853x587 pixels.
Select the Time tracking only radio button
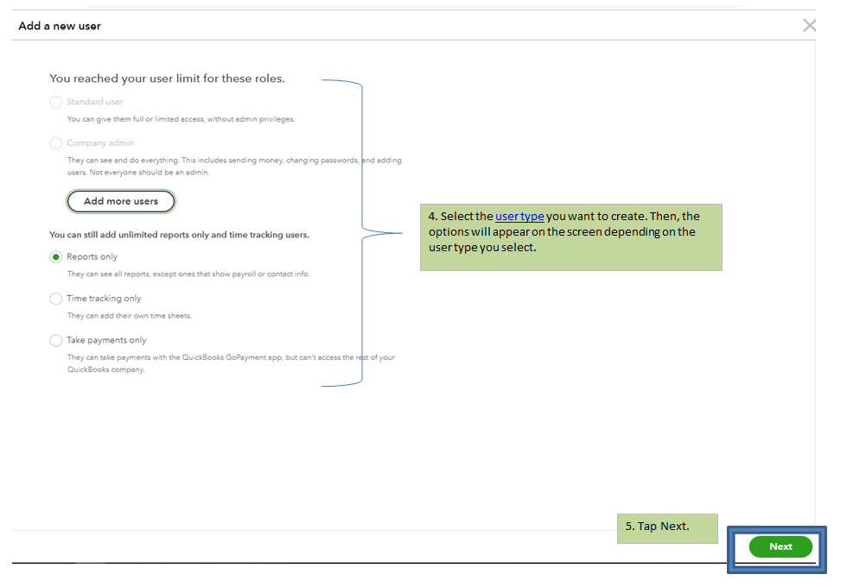point(56,299)
